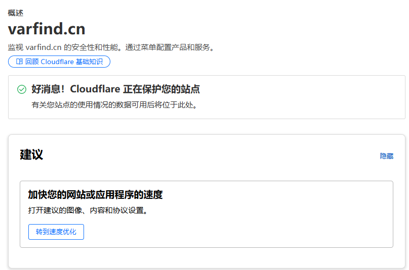Click the book icon beside 回顾 Cloudflare 基础知识
The image size is (409, 270).
tap(19, 62)
